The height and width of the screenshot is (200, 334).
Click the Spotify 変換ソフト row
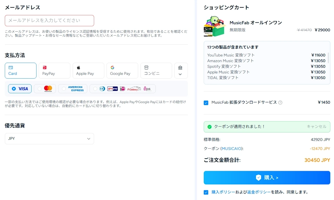pos(266,66)
